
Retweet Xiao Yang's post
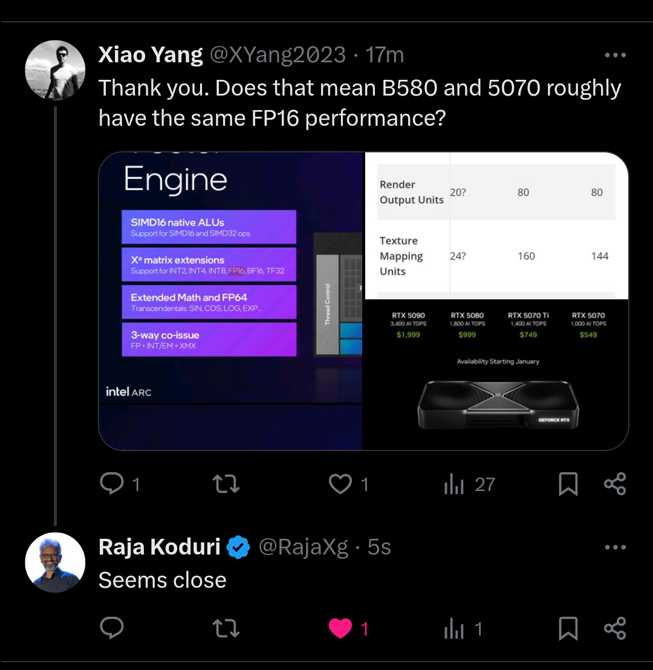(227, 484)
